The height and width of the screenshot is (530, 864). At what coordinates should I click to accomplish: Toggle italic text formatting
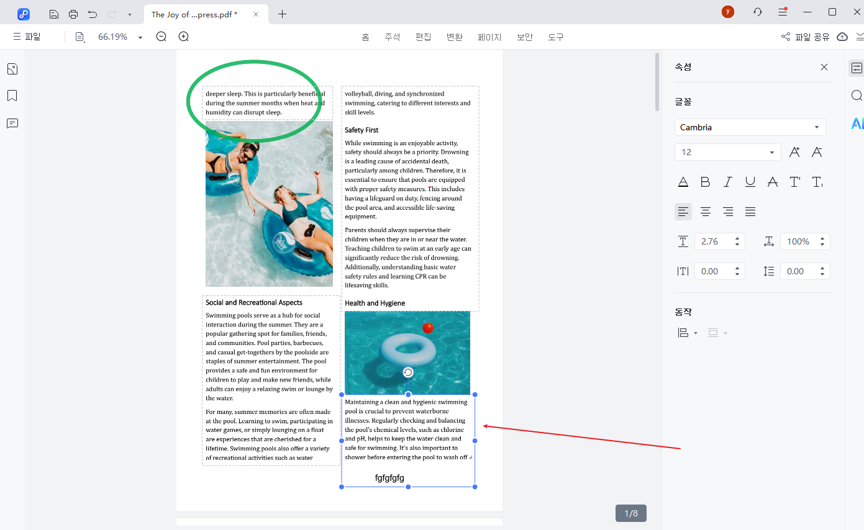[728, 182]
